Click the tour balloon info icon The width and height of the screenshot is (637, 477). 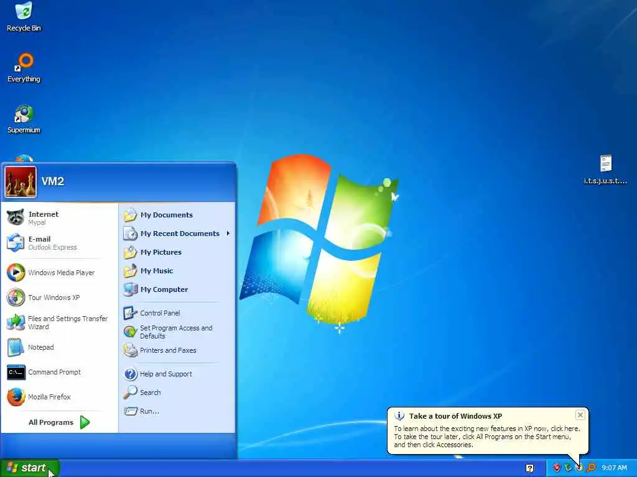399,416
